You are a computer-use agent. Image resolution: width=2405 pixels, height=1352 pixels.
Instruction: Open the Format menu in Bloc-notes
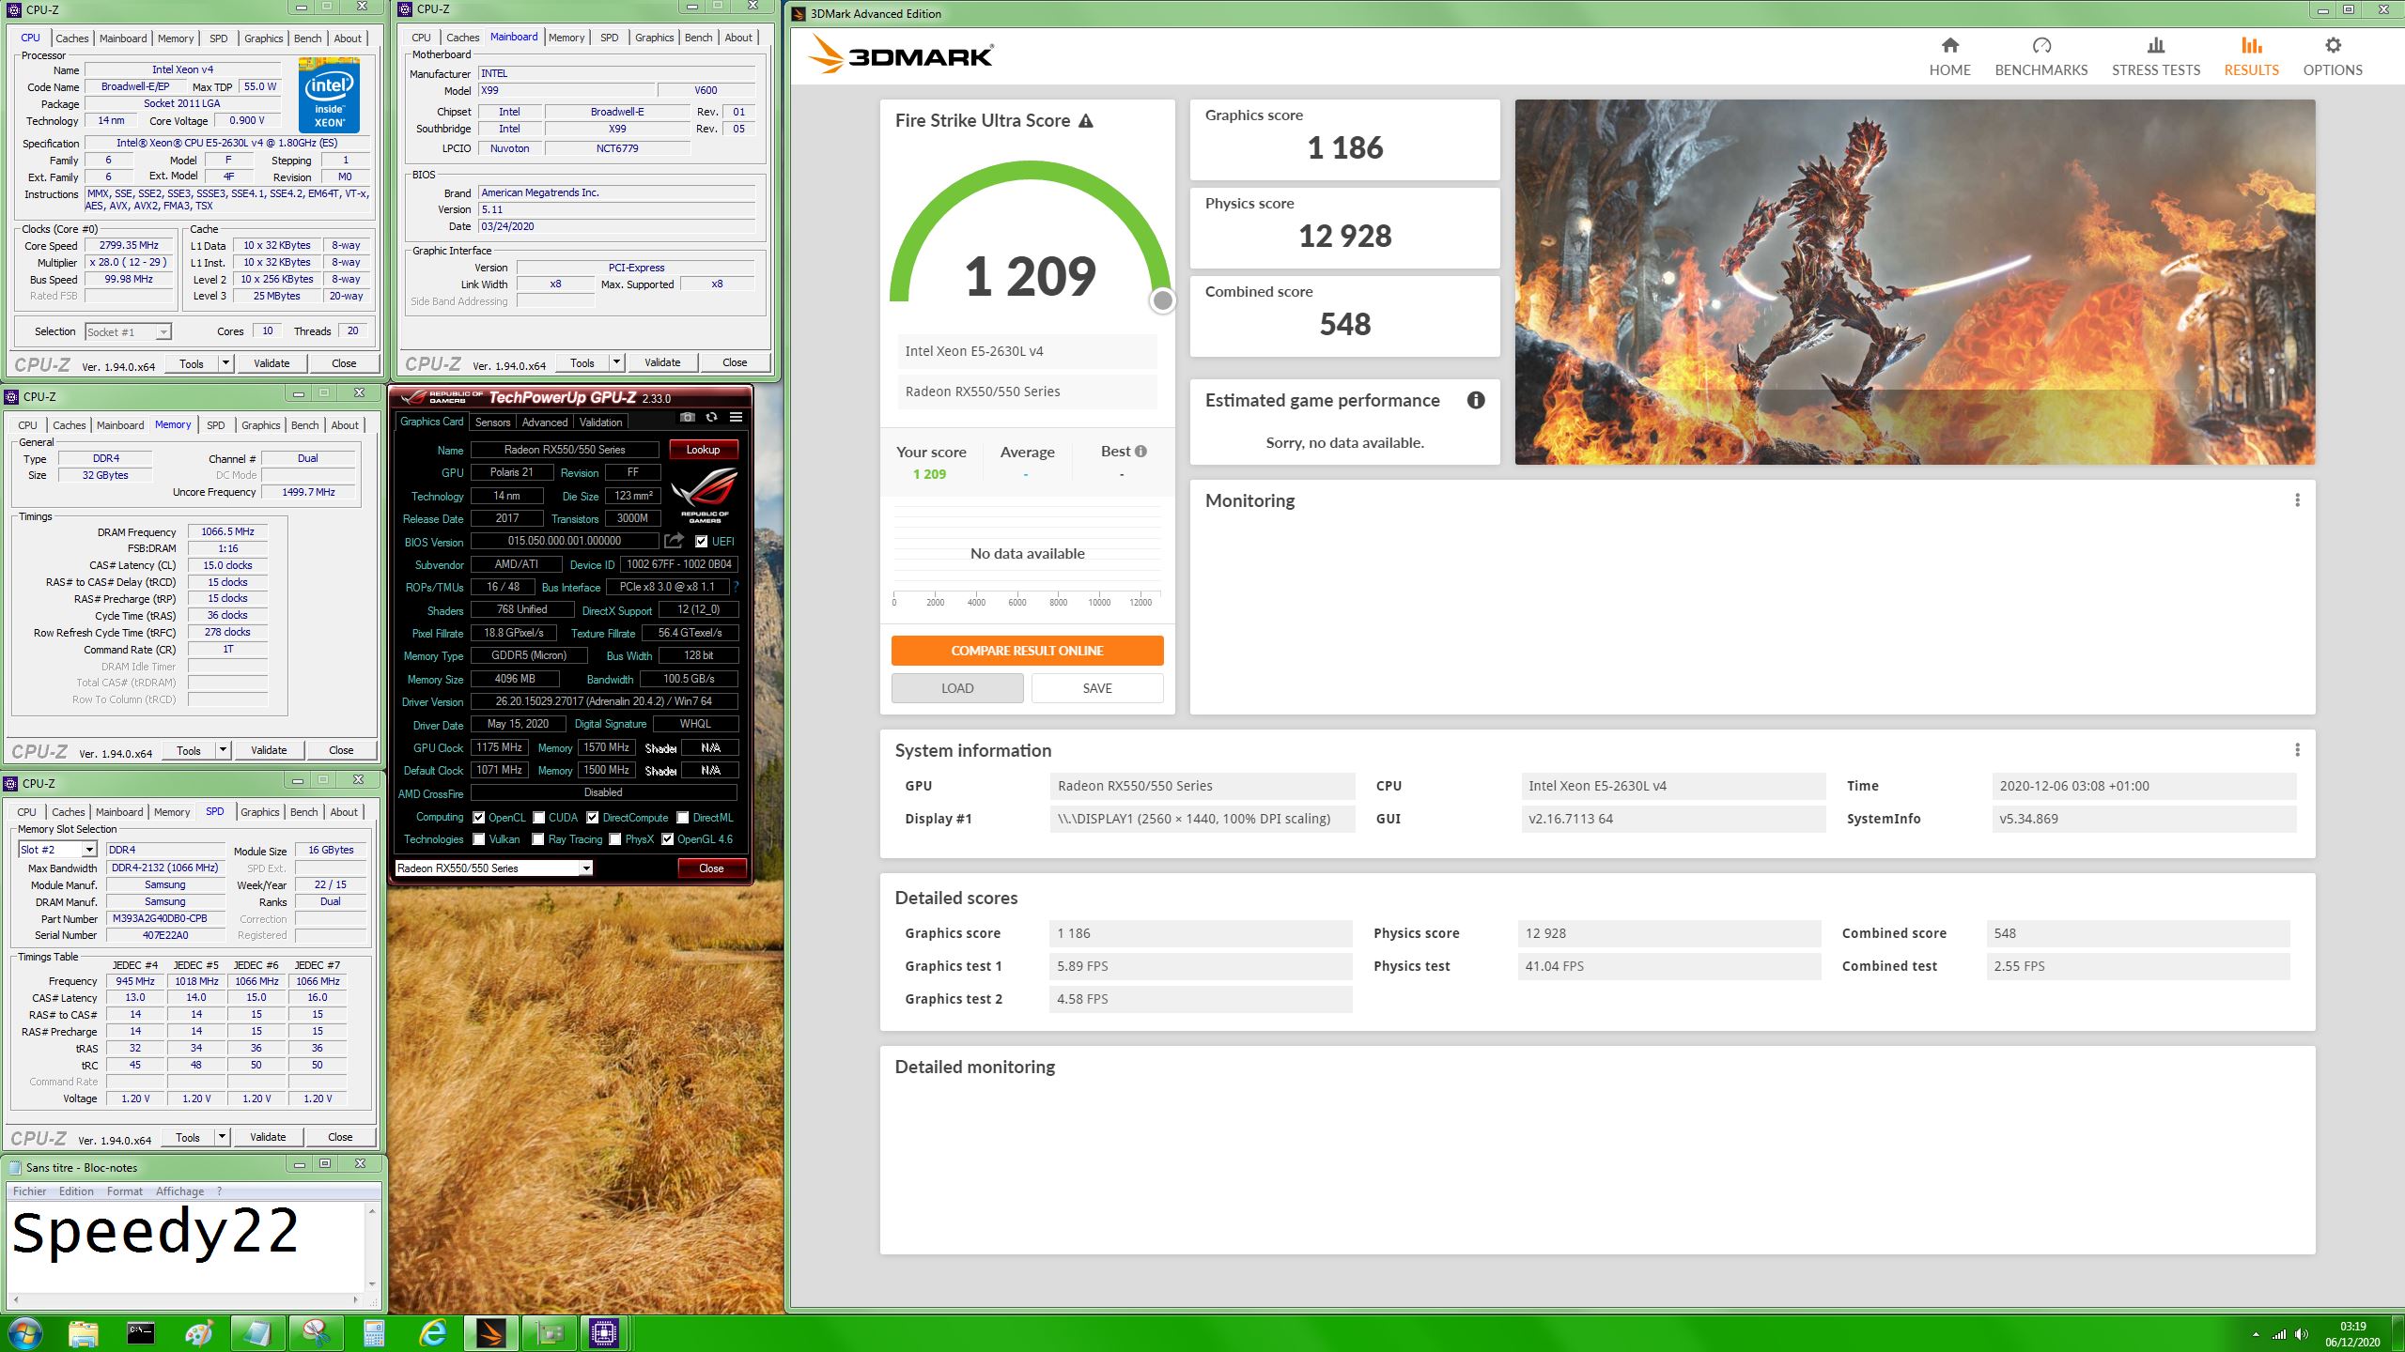(x=124, y=1191)
